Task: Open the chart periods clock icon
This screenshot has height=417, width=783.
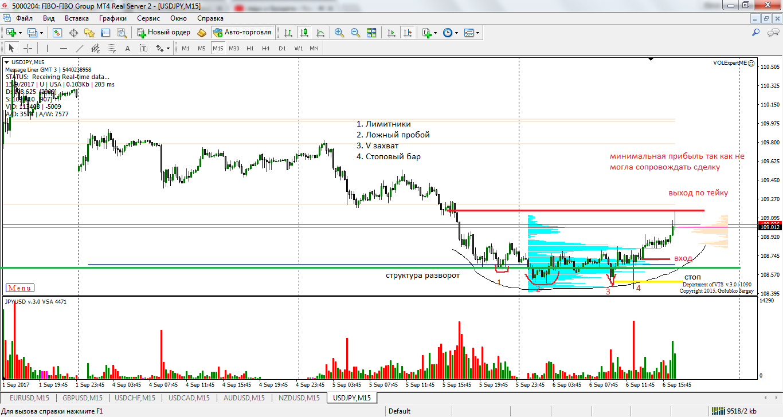Action: (448, 33)
